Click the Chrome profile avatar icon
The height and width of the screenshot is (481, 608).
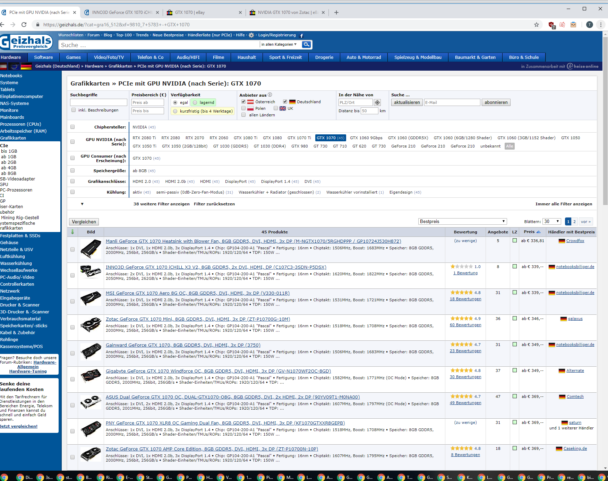(589, 25)
